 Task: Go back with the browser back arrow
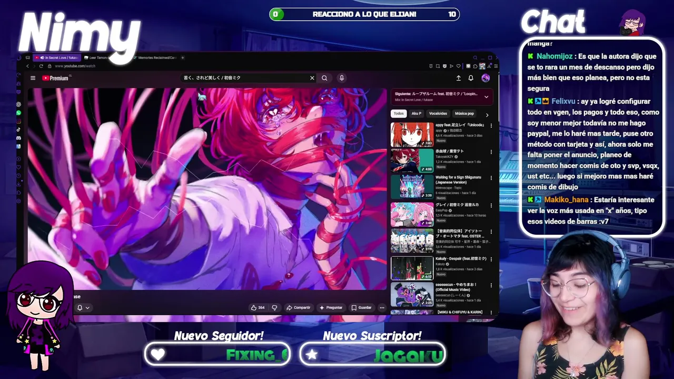pos(28,66)
